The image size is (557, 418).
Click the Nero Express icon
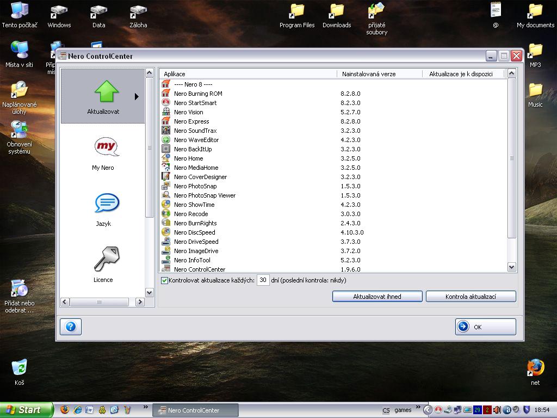click(166, 121)
